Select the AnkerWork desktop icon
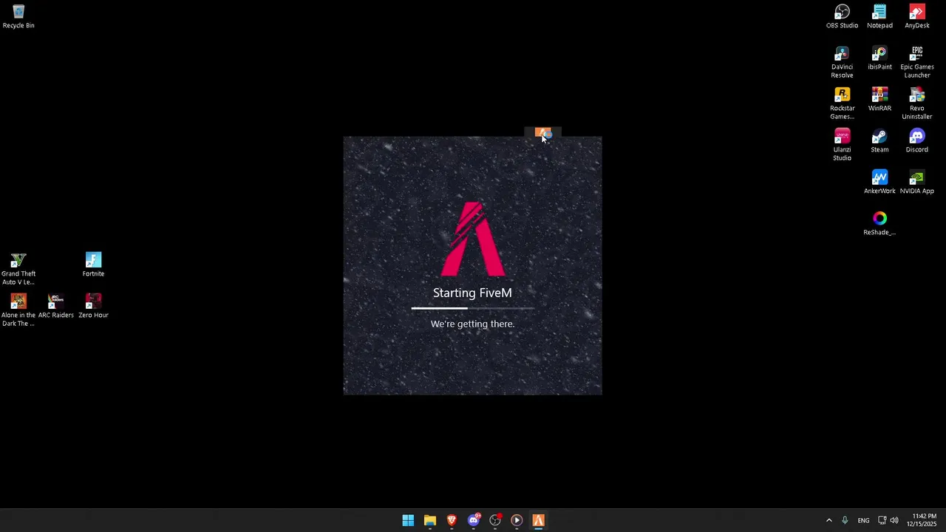The height and width of the screenshot is (532, 946). point(879,182)
